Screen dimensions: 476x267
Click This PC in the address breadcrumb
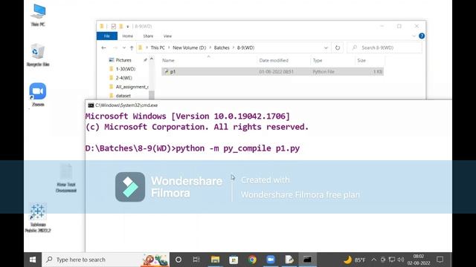coord(158,47)
